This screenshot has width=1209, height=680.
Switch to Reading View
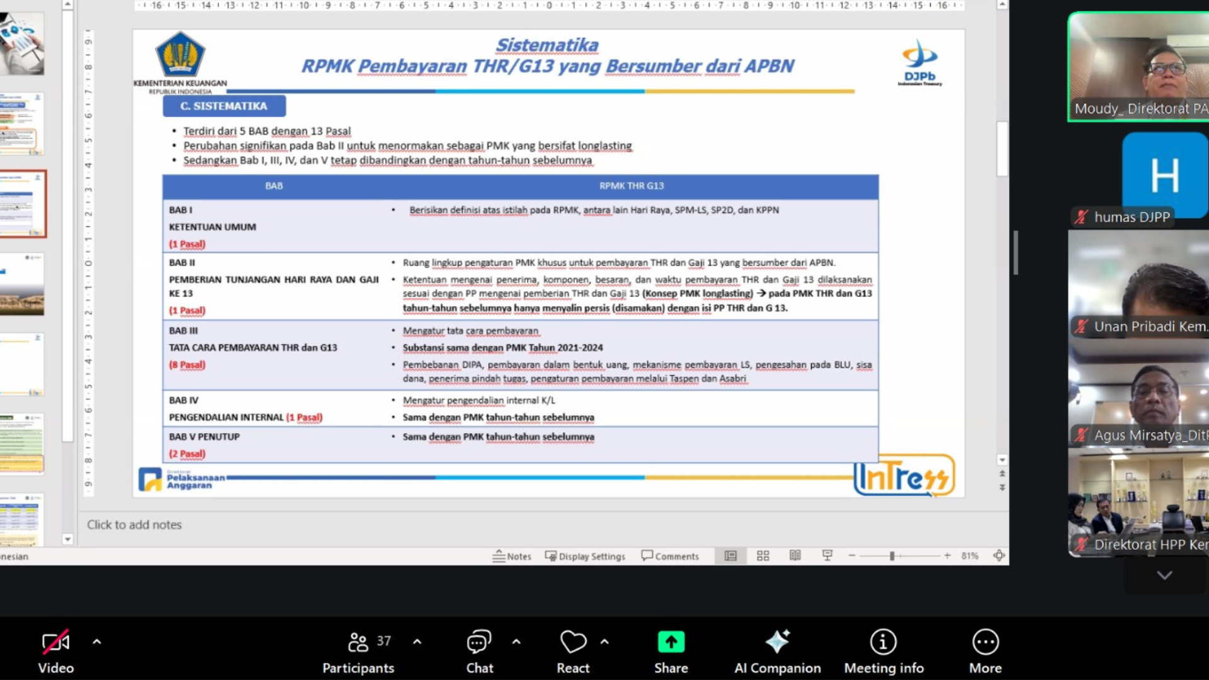click(x=795, y=555)
